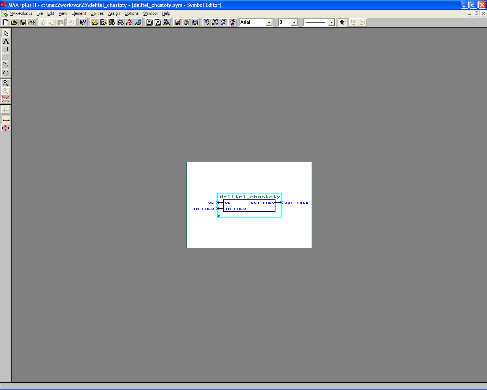Click the Project Name icon
The height and width of the screenshot is (390, 487).
(149, 22)
